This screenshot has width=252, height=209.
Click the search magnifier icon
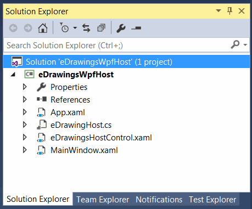tap(235, 44)
